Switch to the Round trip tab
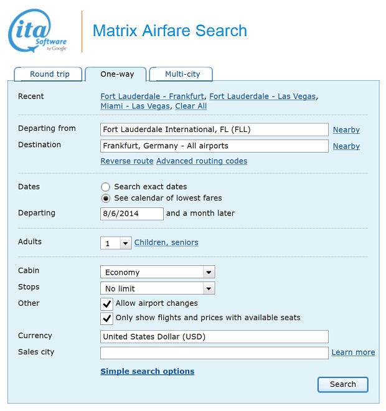 [48, 74]
